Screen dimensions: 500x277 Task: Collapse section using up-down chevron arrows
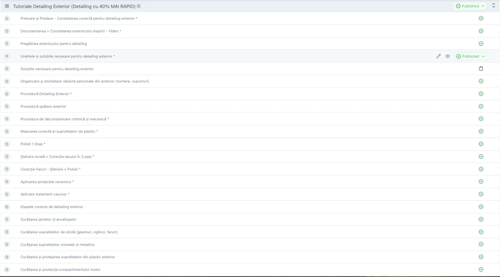click(493, 6)
